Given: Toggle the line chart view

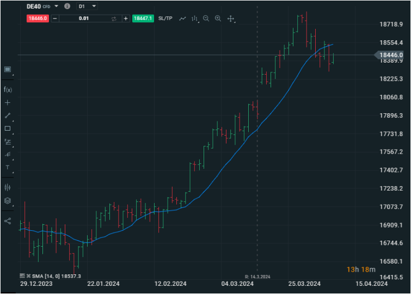Looking at the screenshot, I should point(182,19).
